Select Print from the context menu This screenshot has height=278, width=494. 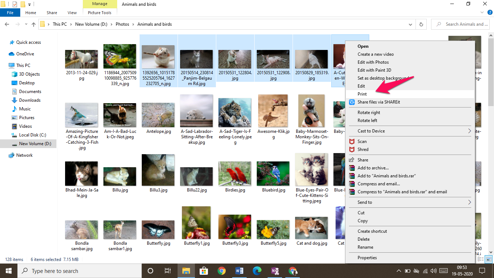(x=363, y=94)
